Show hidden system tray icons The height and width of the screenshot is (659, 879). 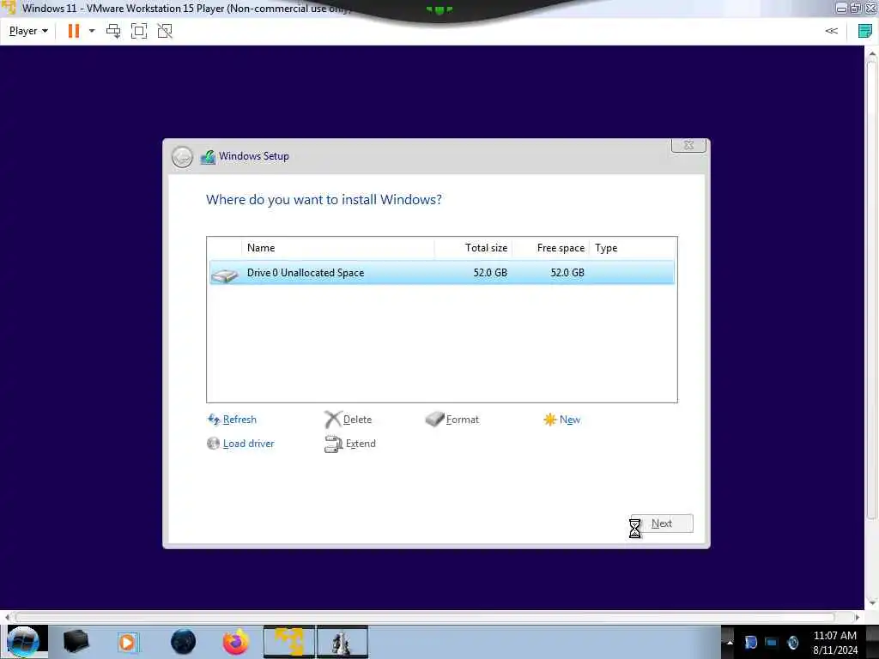[730, 642]
